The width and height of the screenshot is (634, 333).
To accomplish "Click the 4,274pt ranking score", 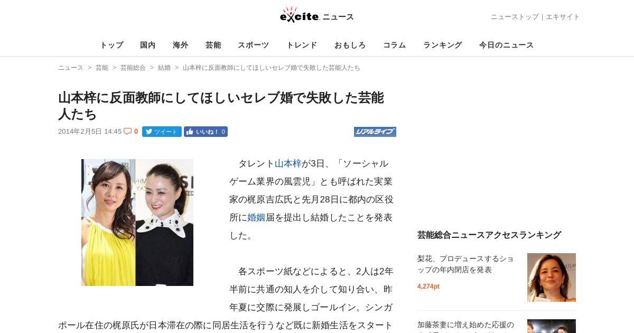I will tap(428, 286).
